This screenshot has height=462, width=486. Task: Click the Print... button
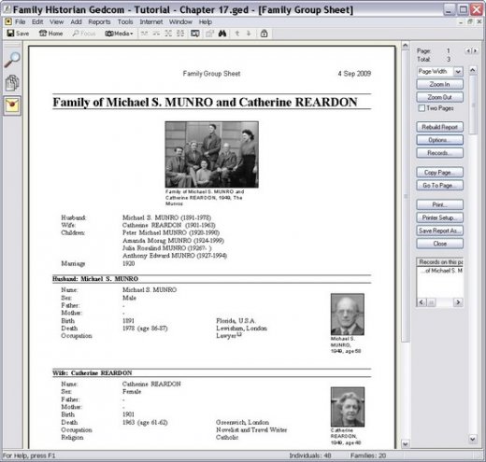(x=439, y=204)
